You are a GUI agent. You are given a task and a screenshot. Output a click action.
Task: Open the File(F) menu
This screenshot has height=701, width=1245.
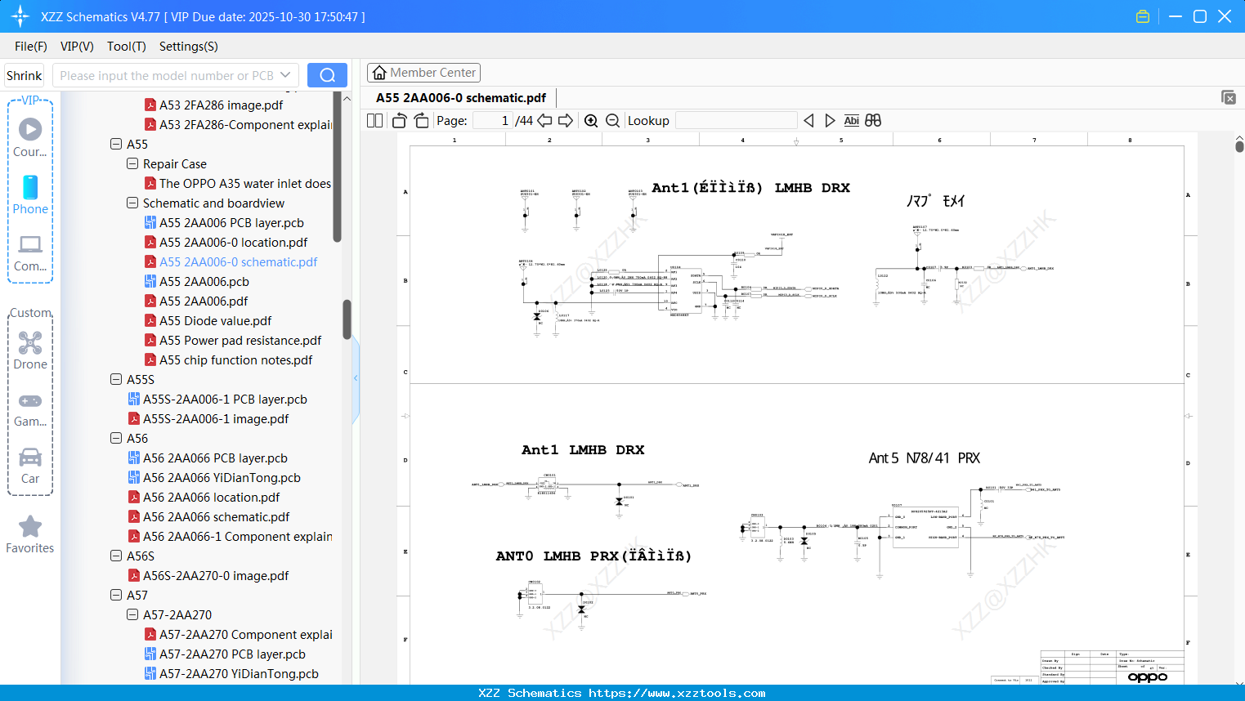31,47
